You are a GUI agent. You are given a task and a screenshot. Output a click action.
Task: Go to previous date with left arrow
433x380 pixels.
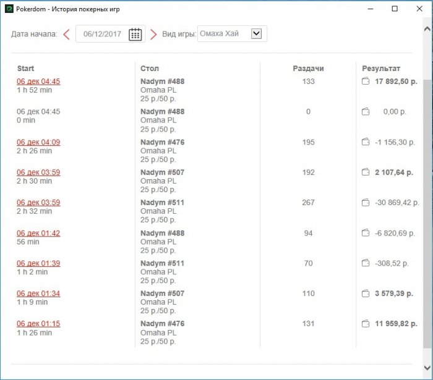[x=67, y=34]
